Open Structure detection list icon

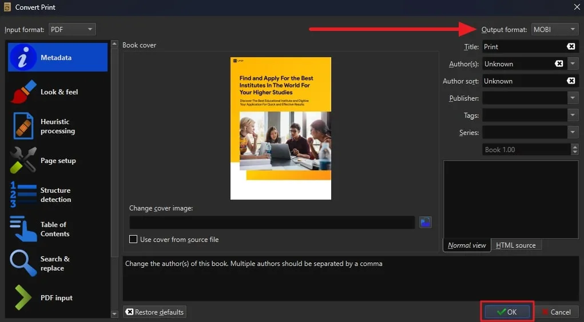(x=23, y=195)
